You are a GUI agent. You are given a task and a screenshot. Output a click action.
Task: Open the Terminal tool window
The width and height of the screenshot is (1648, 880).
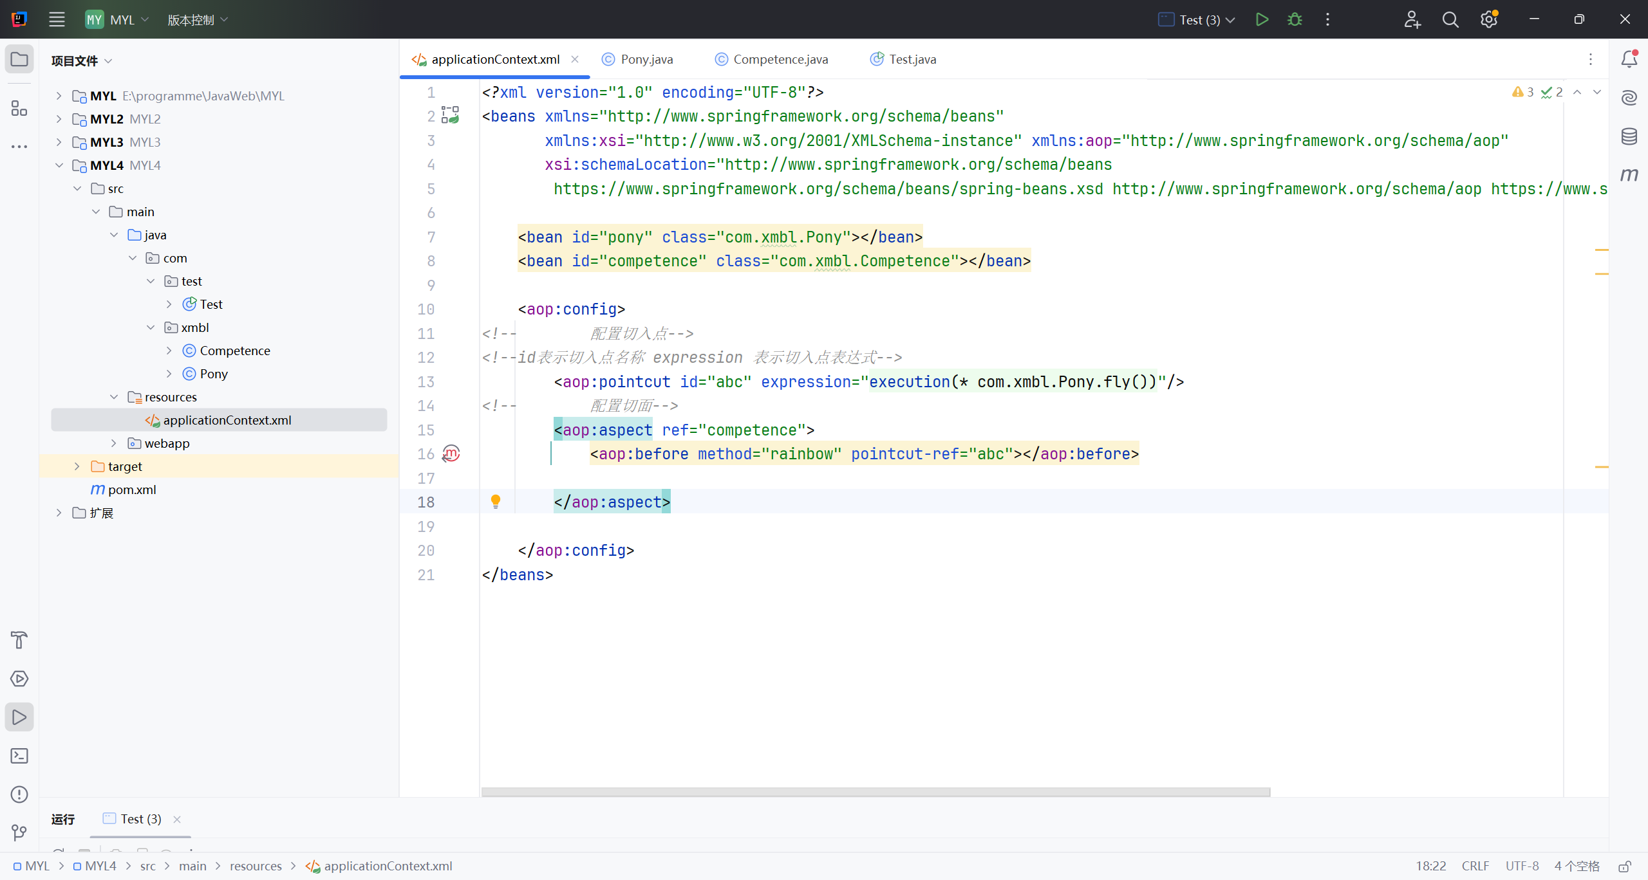[x=19, y=756]
